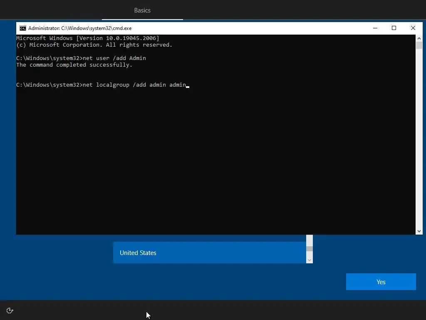Viewport: 426px width, 320px height.
Task: Click the Microsoft Corporation copyright line
Action: point(94,45)
